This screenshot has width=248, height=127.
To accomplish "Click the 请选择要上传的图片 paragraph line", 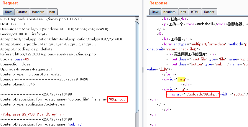I will pyautogui.click(x=191, y=54).
